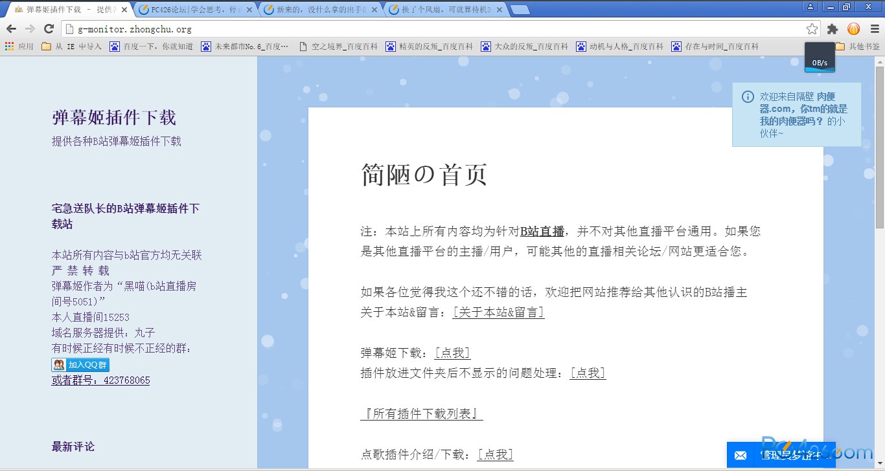Click the info icon in the welcome notice
Viewport: 885px width, 471px height.
tap(748, 97)
